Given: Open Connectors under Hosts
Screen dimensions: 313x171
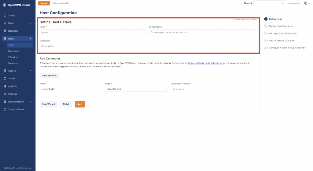Looking at the screenshot, I should pyautogui.click(x=13, y=63).
